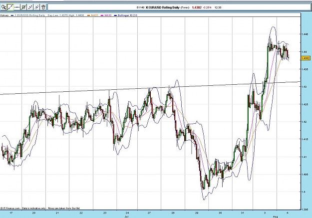Click date label 23 on time axis

(x=105, y=213)
